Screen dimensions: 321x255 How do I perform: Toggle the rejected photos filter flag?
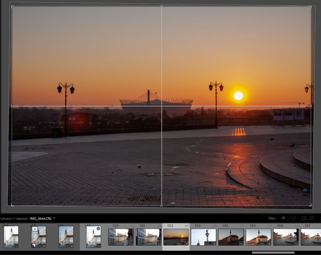tap(294, 218)
